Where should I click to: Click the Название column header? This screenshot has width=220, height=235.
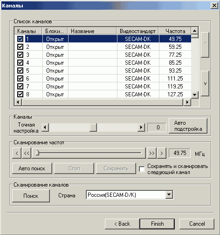point(92,31)
